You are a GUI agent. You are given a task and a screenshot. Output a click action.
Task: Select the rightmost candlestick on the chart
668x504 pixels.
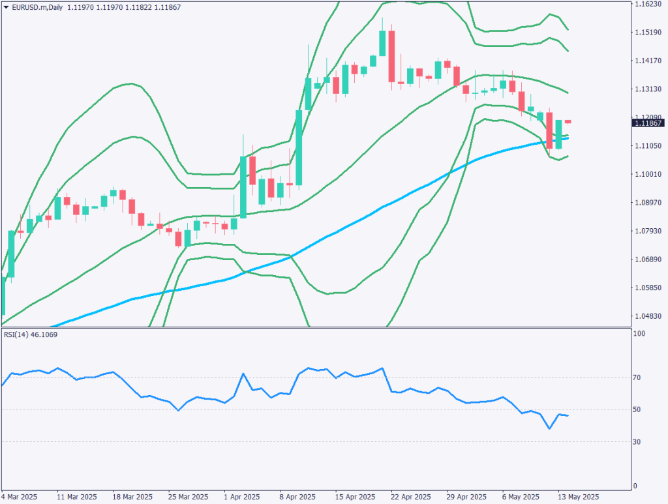click(568, 121)
